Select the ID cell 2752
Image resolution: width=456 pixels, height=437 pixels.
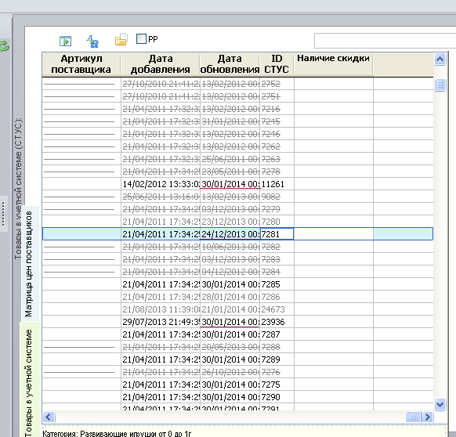277,84
